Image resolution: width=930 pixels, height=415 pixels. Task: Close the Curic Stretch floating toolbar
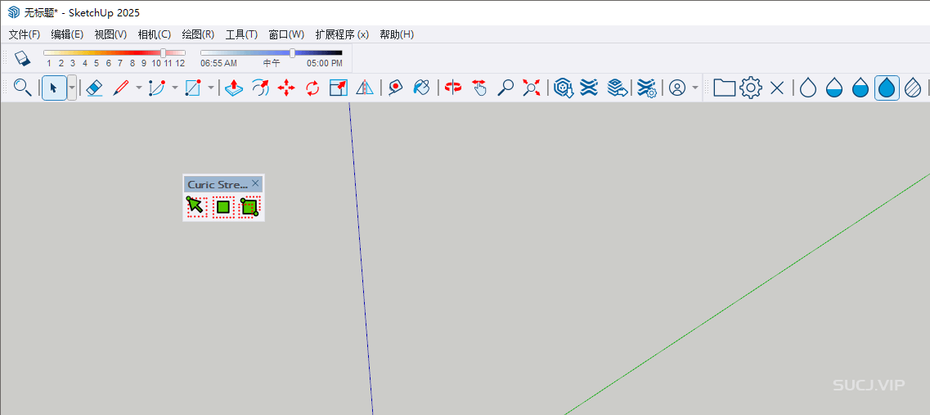click(255, 183)
